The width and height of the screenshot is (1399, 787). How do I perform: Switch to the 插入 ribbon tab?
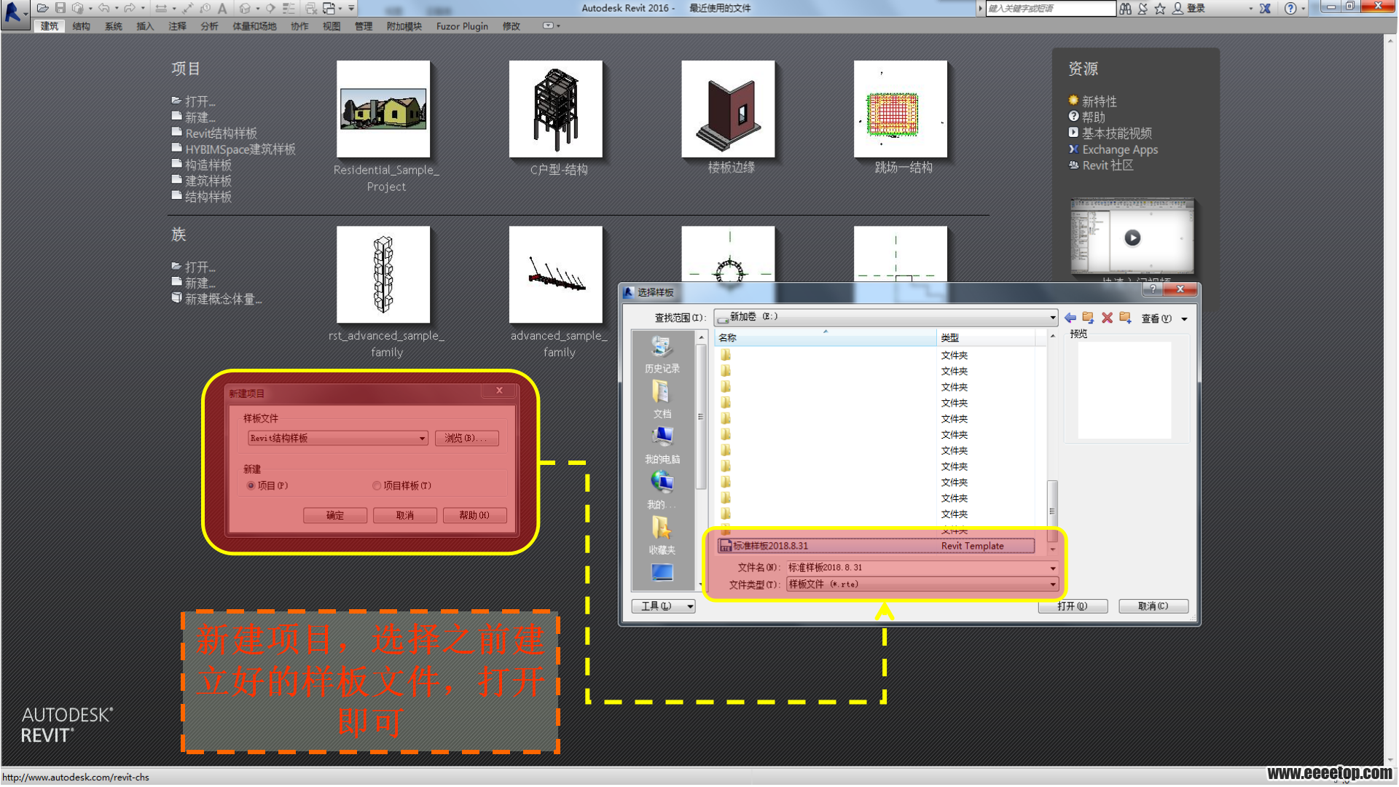pos(145,26)
